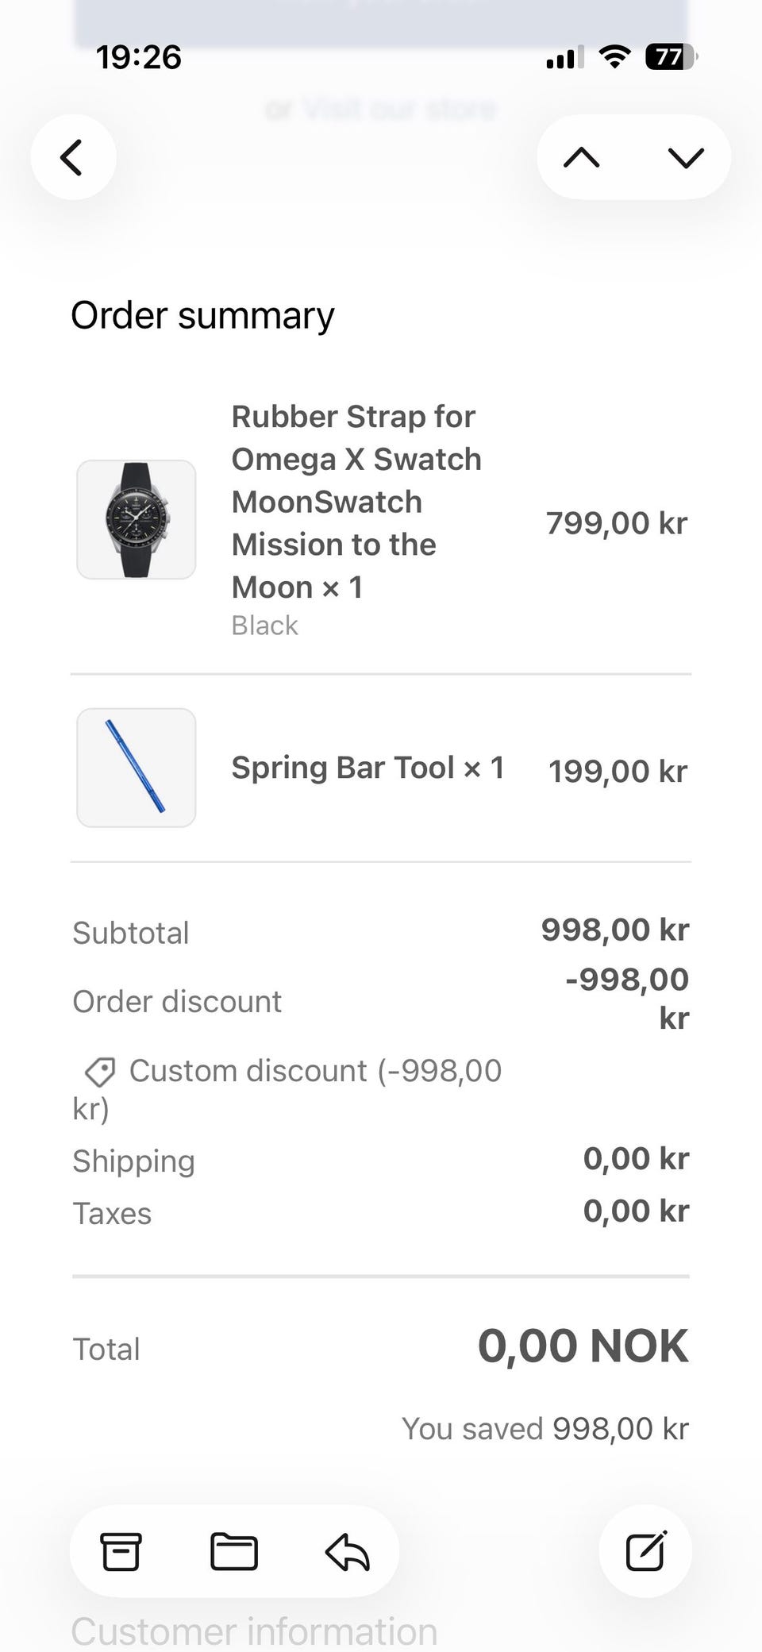Viewport: 762px width, 1652px height.
Task: Reply using the reply arrow icon
Action: click(348, 1551)
